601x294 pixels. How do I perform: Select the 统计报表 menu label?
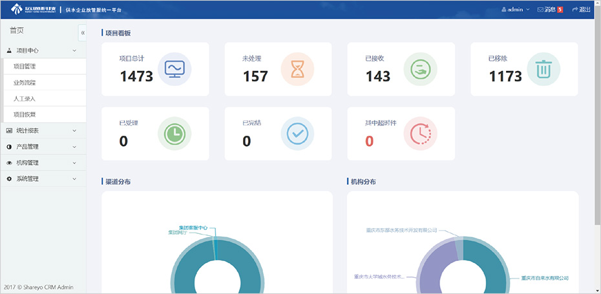(x=28, y=131)
